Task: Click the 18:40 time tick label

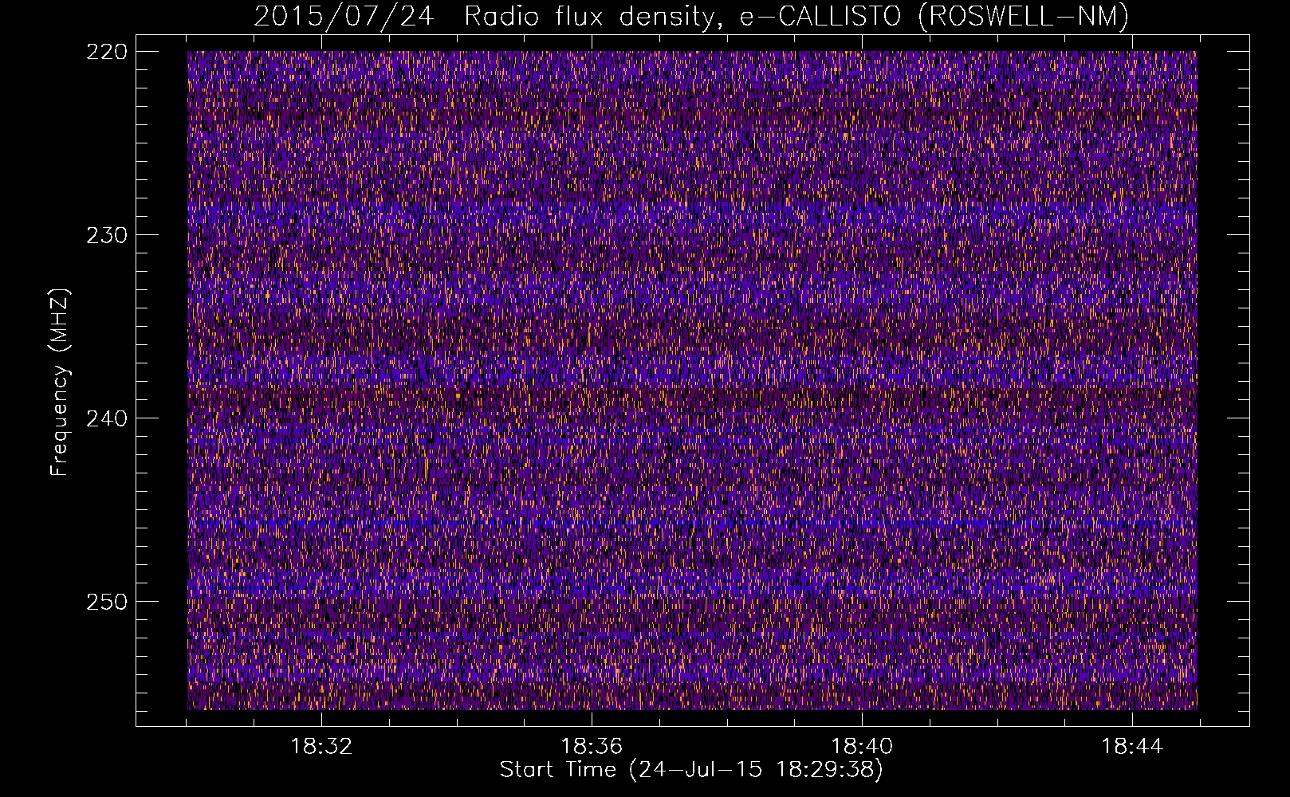Action: point(862,747)
